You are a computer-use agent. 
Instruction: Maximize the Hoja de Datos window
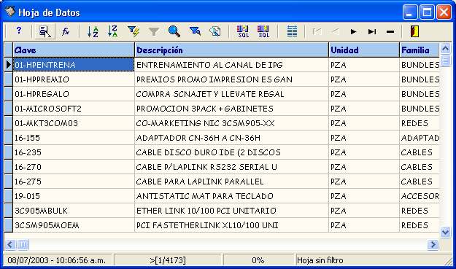pos(427,12)
